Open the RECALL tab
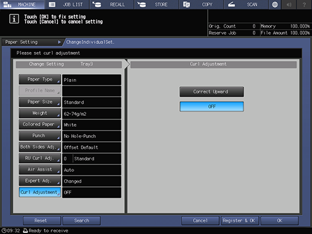Image resolution: width=312 pixels, height=234 pixels. click(112, 4)
